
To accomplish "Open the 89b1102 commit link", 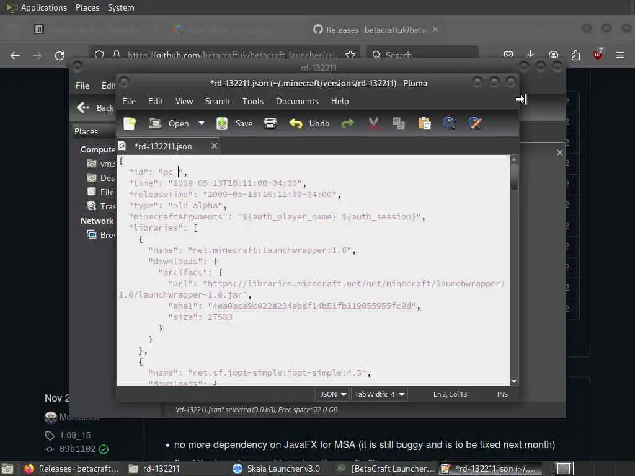I will pos(78,449).
